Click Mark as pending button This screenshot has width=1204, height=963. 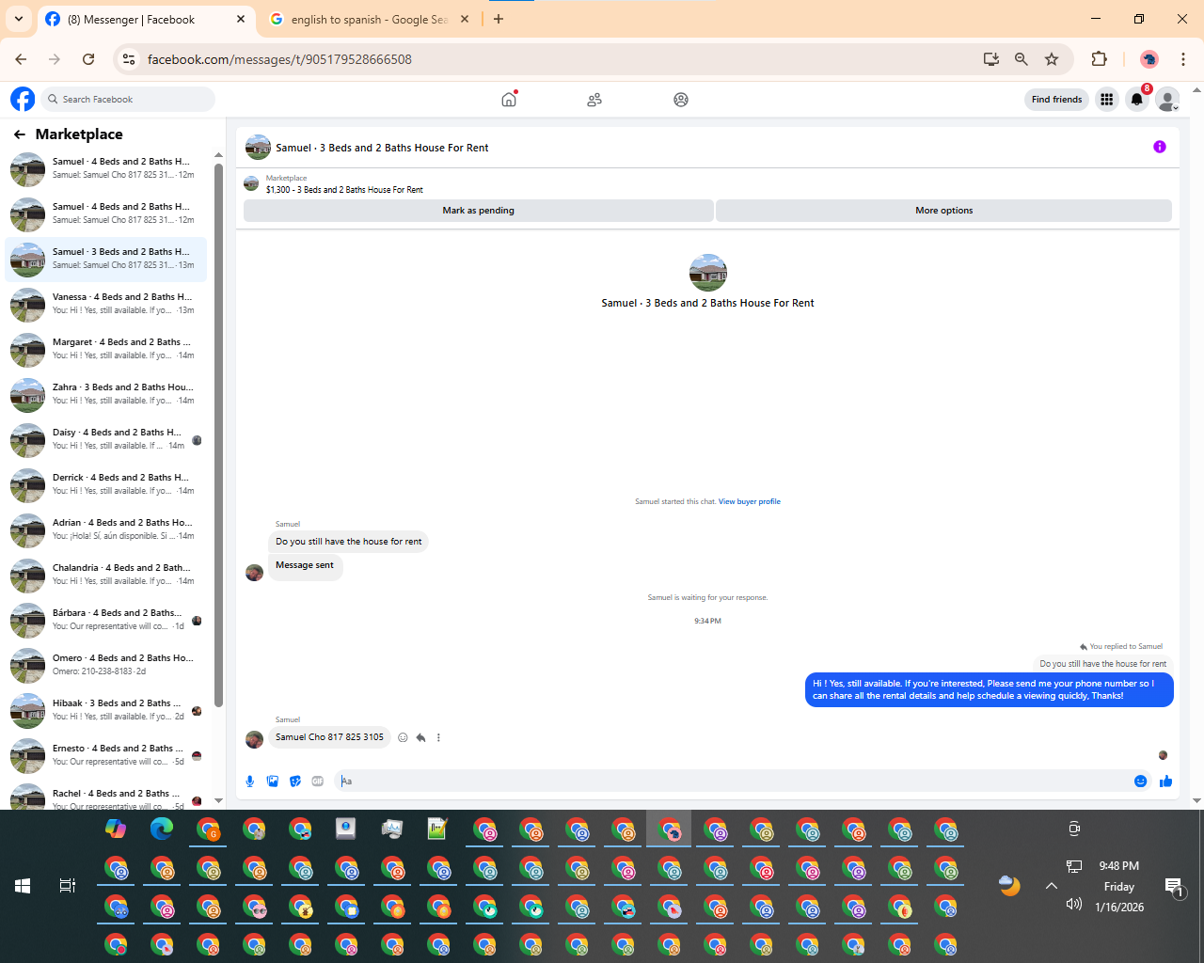click(478, 211)
